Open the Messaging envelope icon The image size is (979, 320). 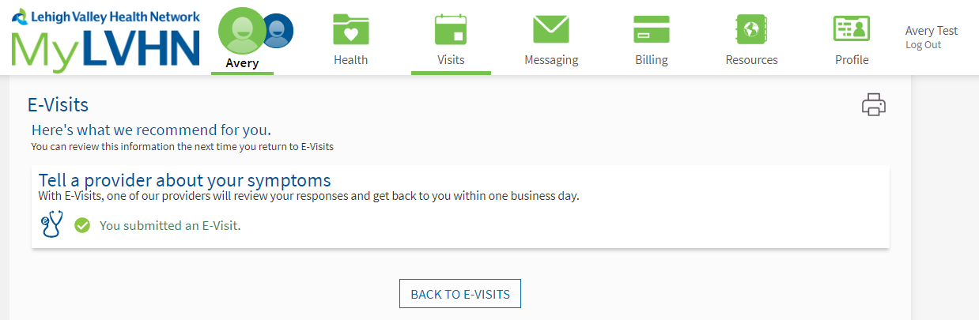[x=551, y=30]
